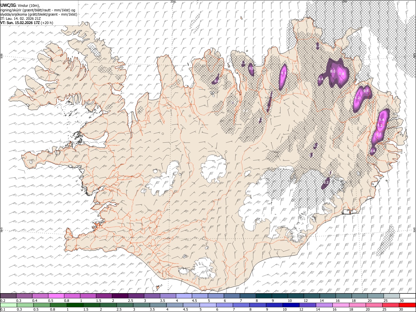Select the lower legend swatch labeled 8

(x=257, y=305)
